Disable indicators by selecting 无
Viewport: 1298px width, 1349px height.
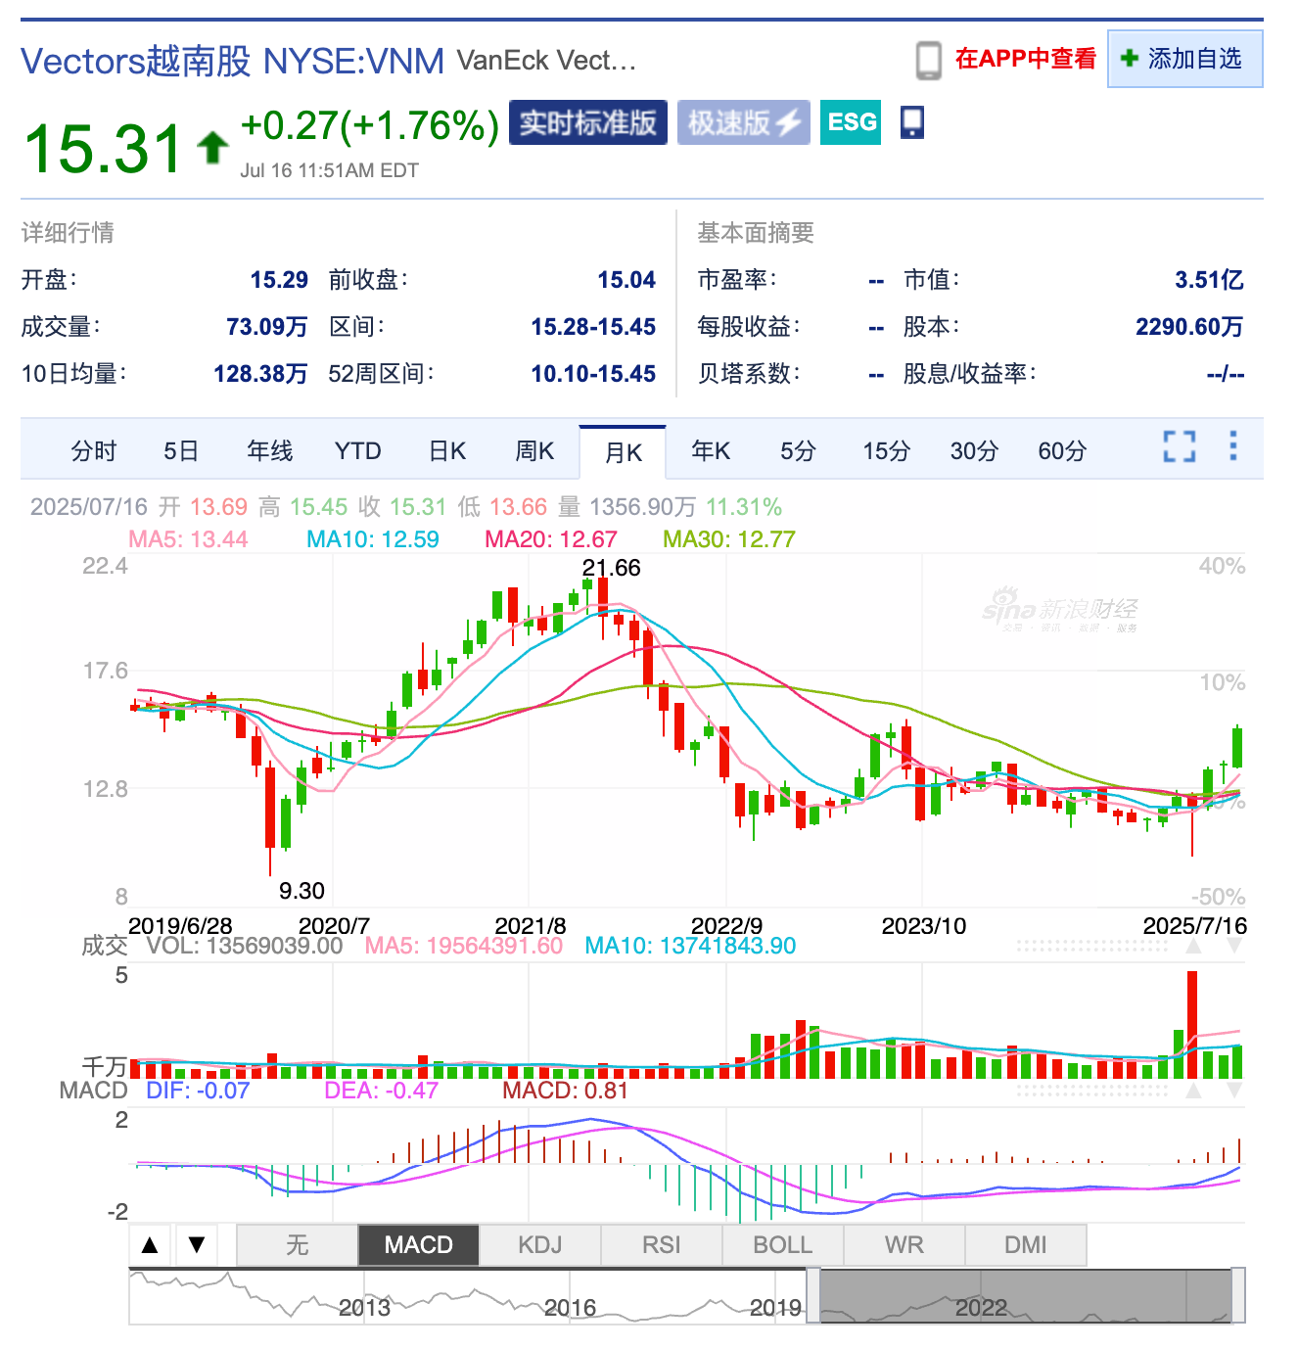pos(296,1244)
